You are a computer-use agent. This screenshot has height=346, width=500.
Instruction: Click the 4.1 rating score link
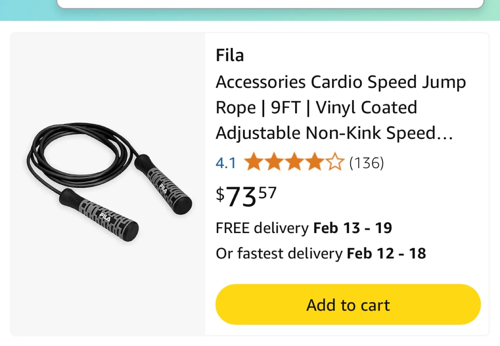pyautogui.click(x=225, y=162)
